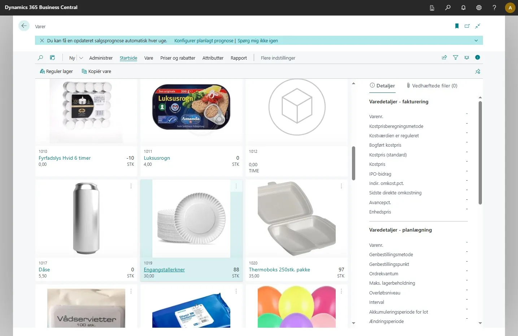Expand the notification bar chevron
Screen dimensions: 518x336
click(x=476, y=41)
